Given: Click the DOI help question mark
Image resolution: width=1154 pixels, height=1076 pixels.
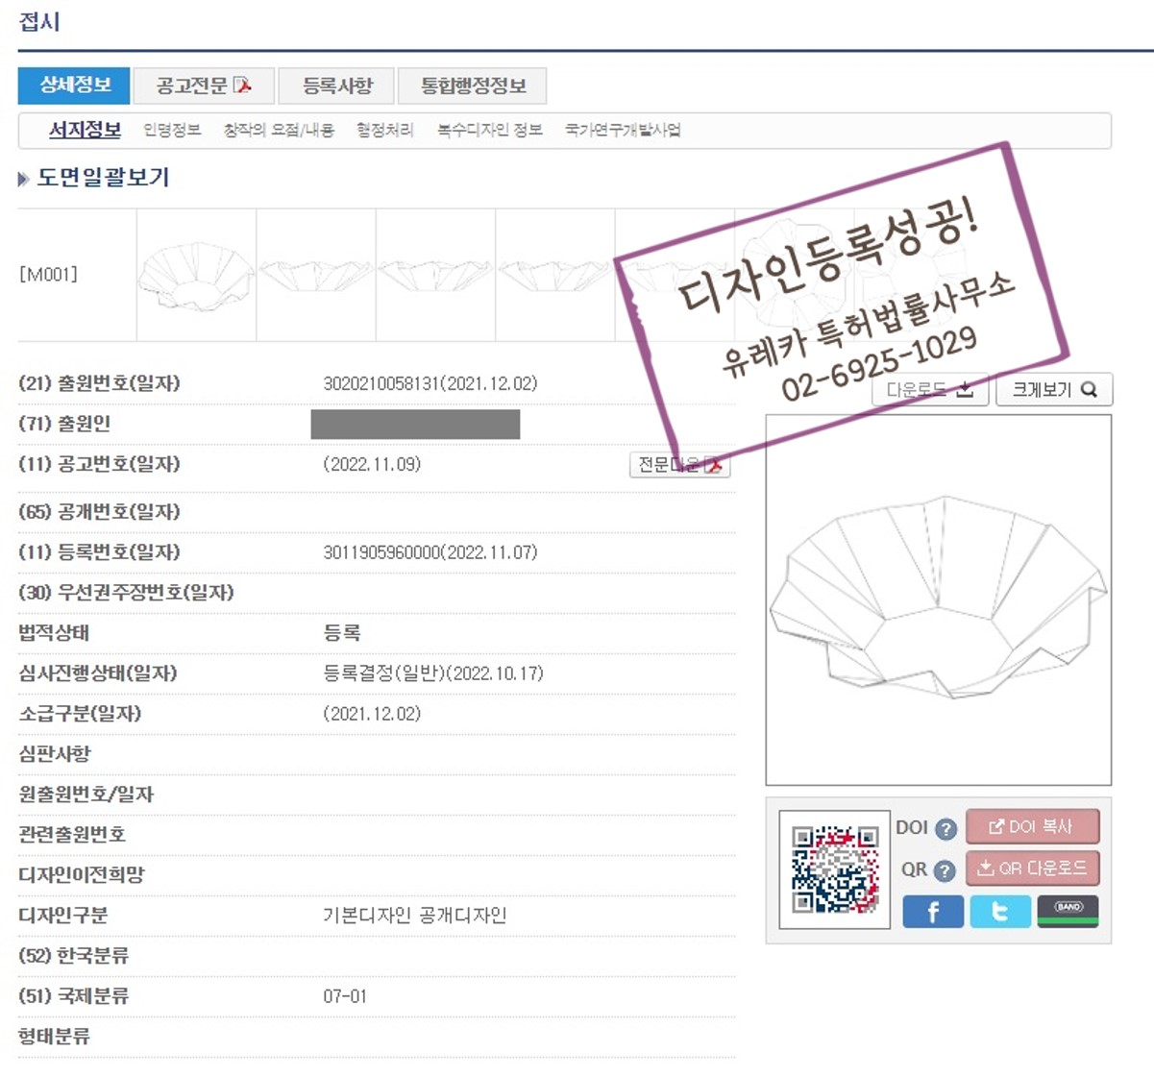Looking at the screenshot, I should pos(945,829).
